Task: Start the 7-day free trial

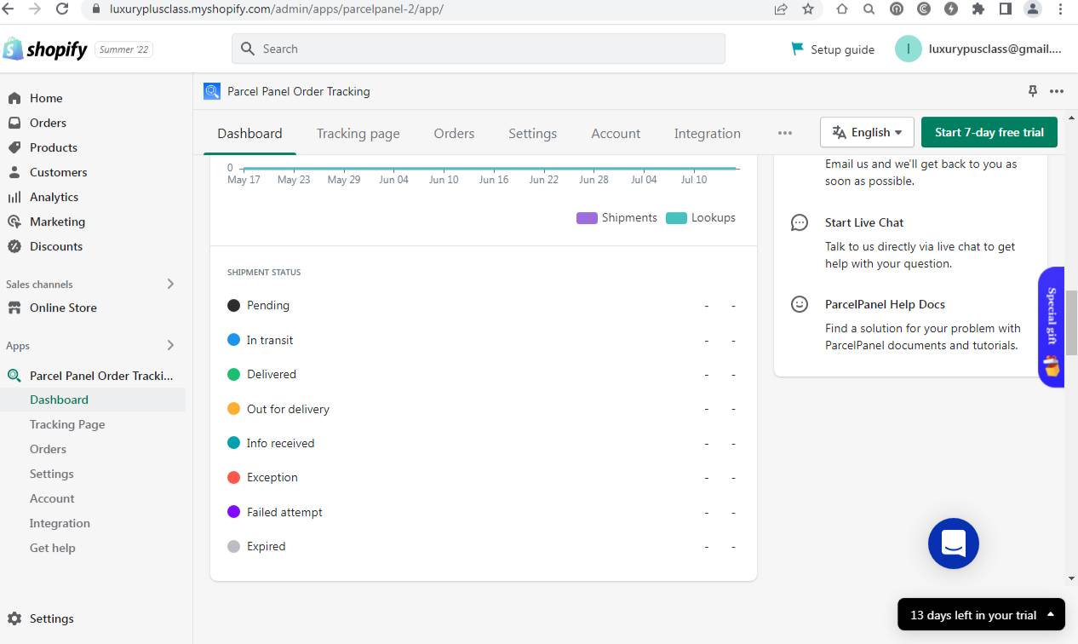Action: (x=989, y=132)
